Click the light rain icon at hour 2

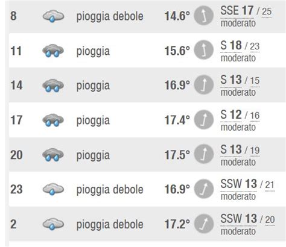pos(53,224)
